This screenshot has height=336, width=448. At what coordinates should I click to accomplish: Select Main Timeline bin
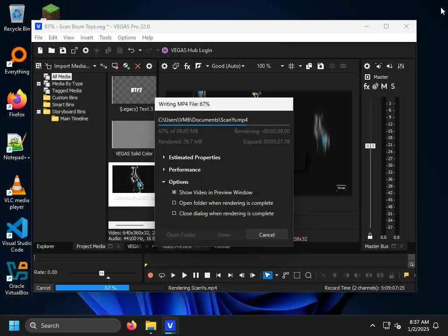(74, 119)
